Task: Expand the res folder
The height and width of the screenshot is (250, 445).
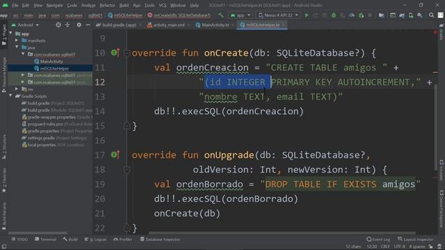Action: tap(17, 89)
